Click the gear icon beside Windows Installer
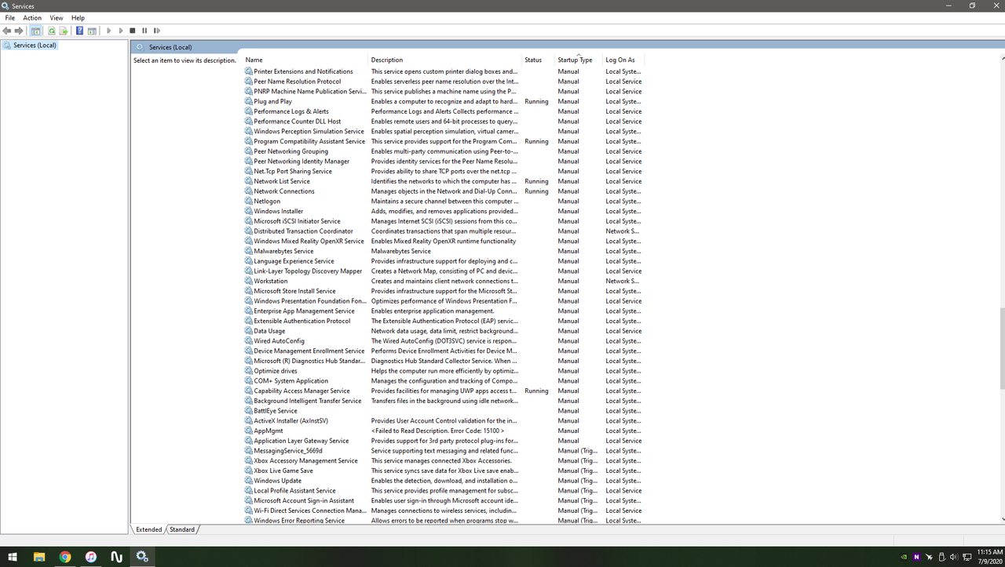This screenshot has height=567, width=1005. (249, 211)
